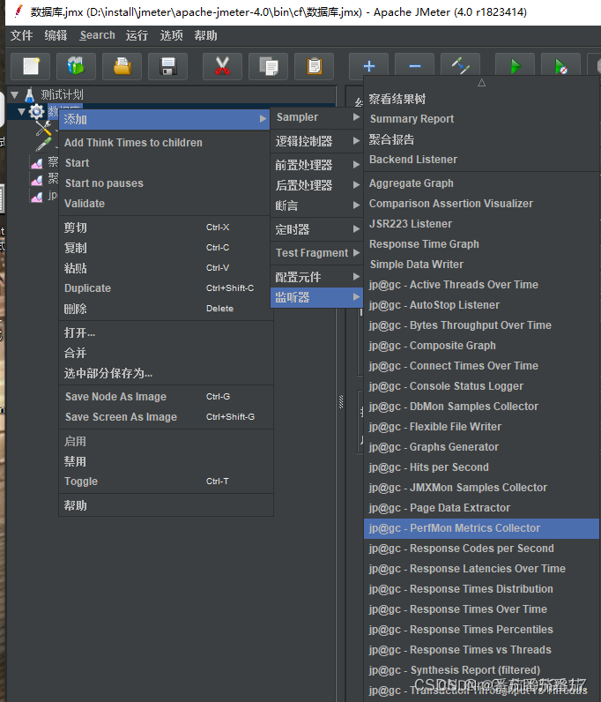
Task: Add 察看结果树 listener
Action: (481, 99)
